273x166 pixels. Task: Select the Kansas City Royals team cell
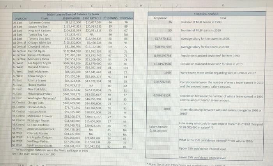pyautogui.click(x=44, y=55)
